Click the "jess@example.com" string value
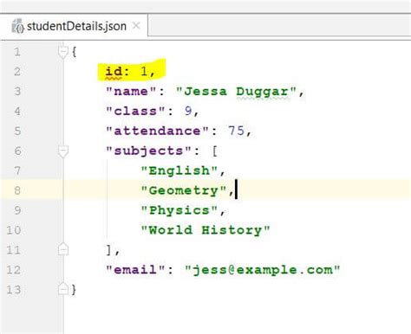Image resolution: width=411 pixels, height=334 pixels. pos(263,270)
